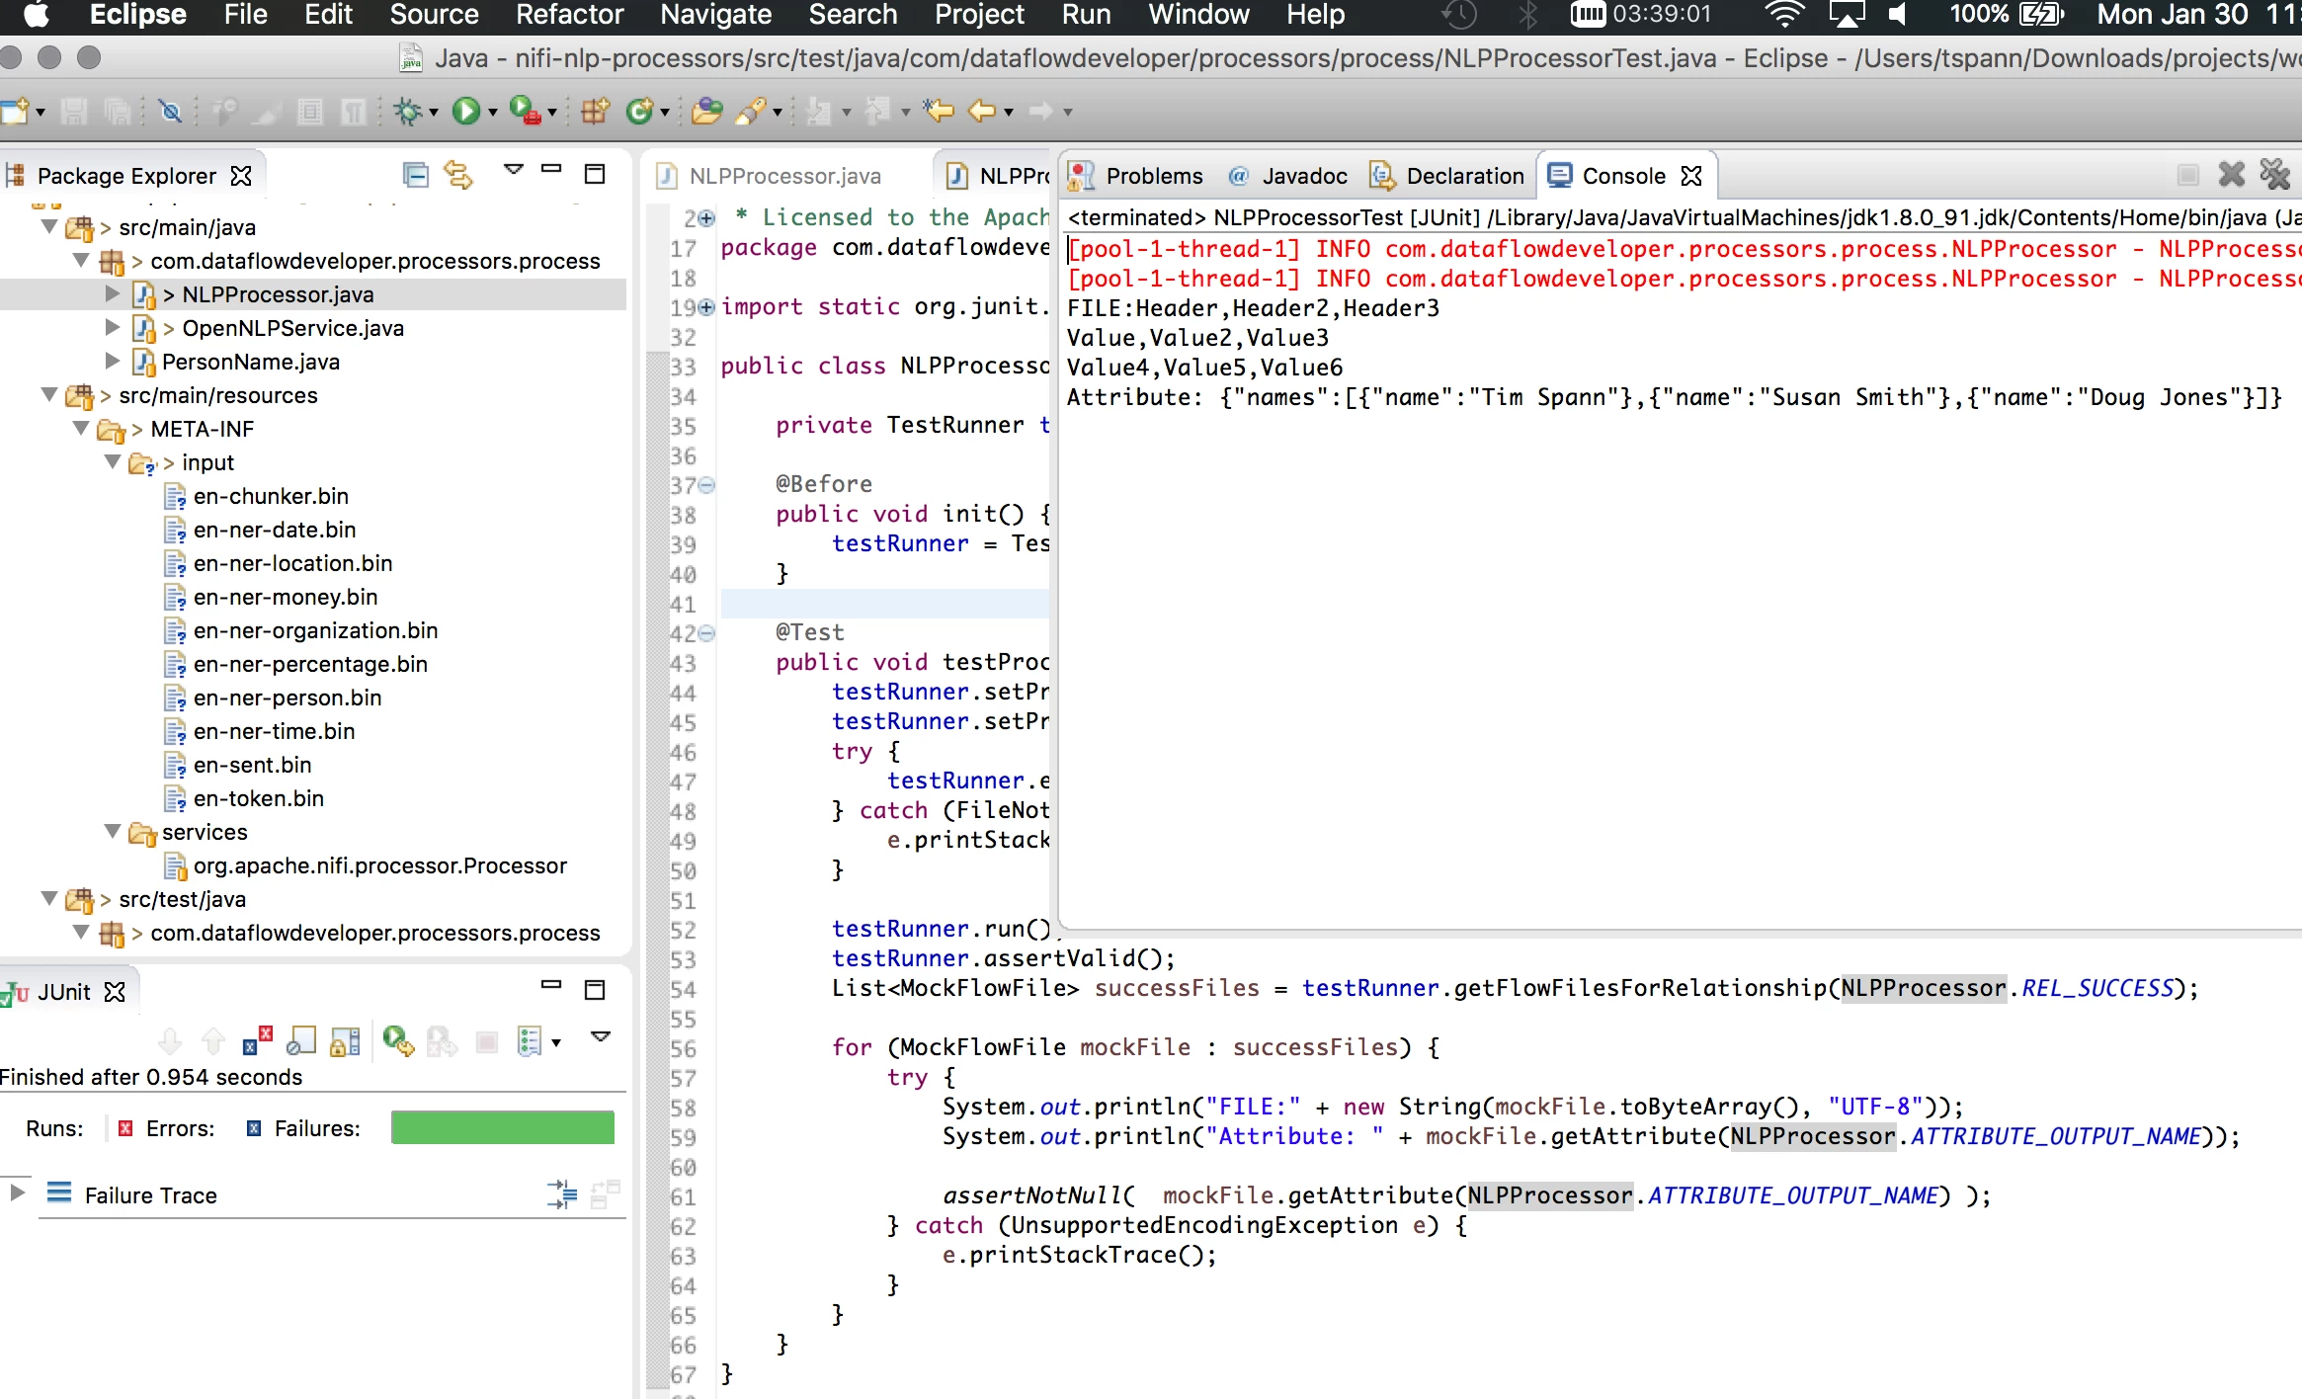Click the volume icon in menu bar
Viewport: 2302px width, 1399px height.
pos(1896,14)
